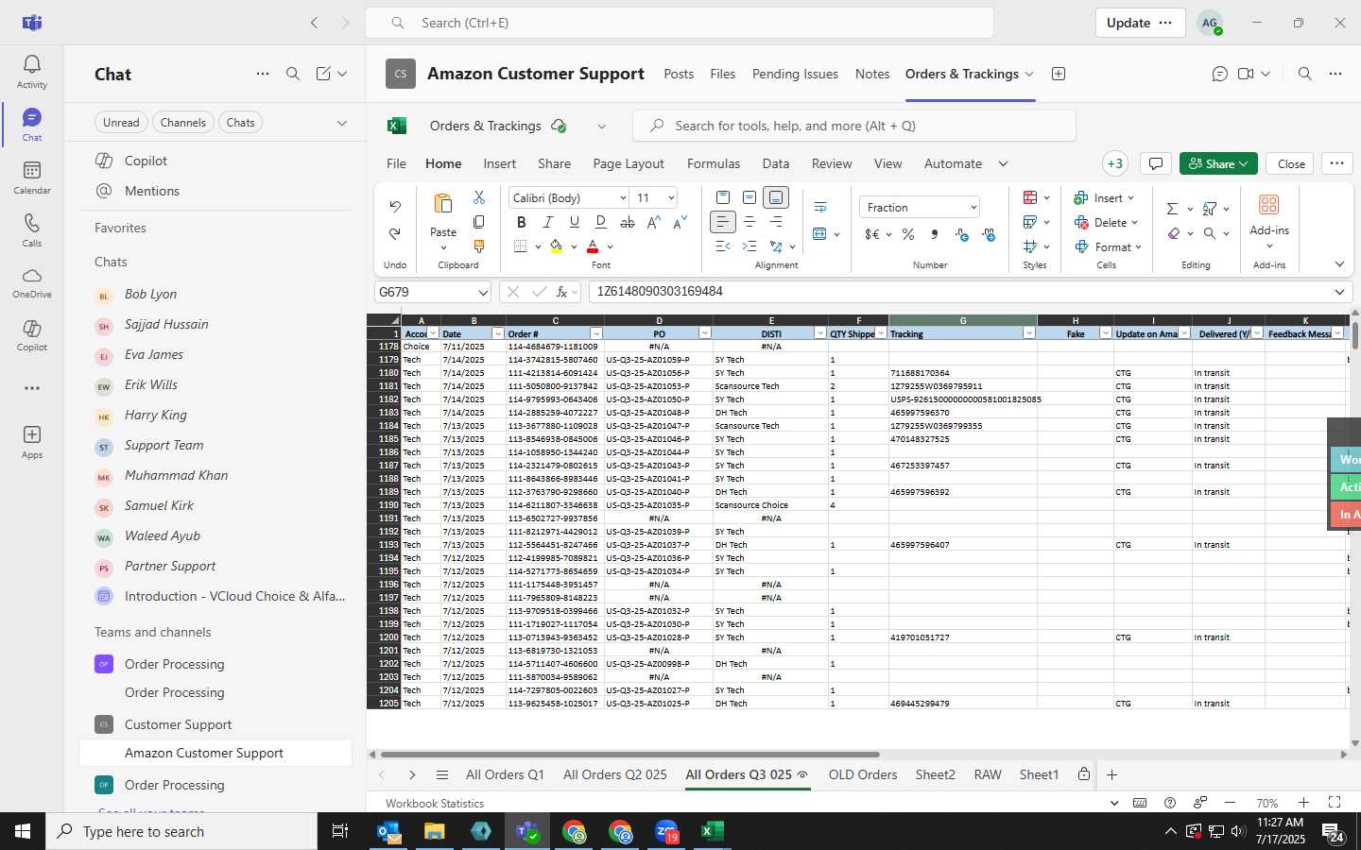Increase font size with the larger A icon
This screenshot has width=1361, height=850.
(654, 222)
